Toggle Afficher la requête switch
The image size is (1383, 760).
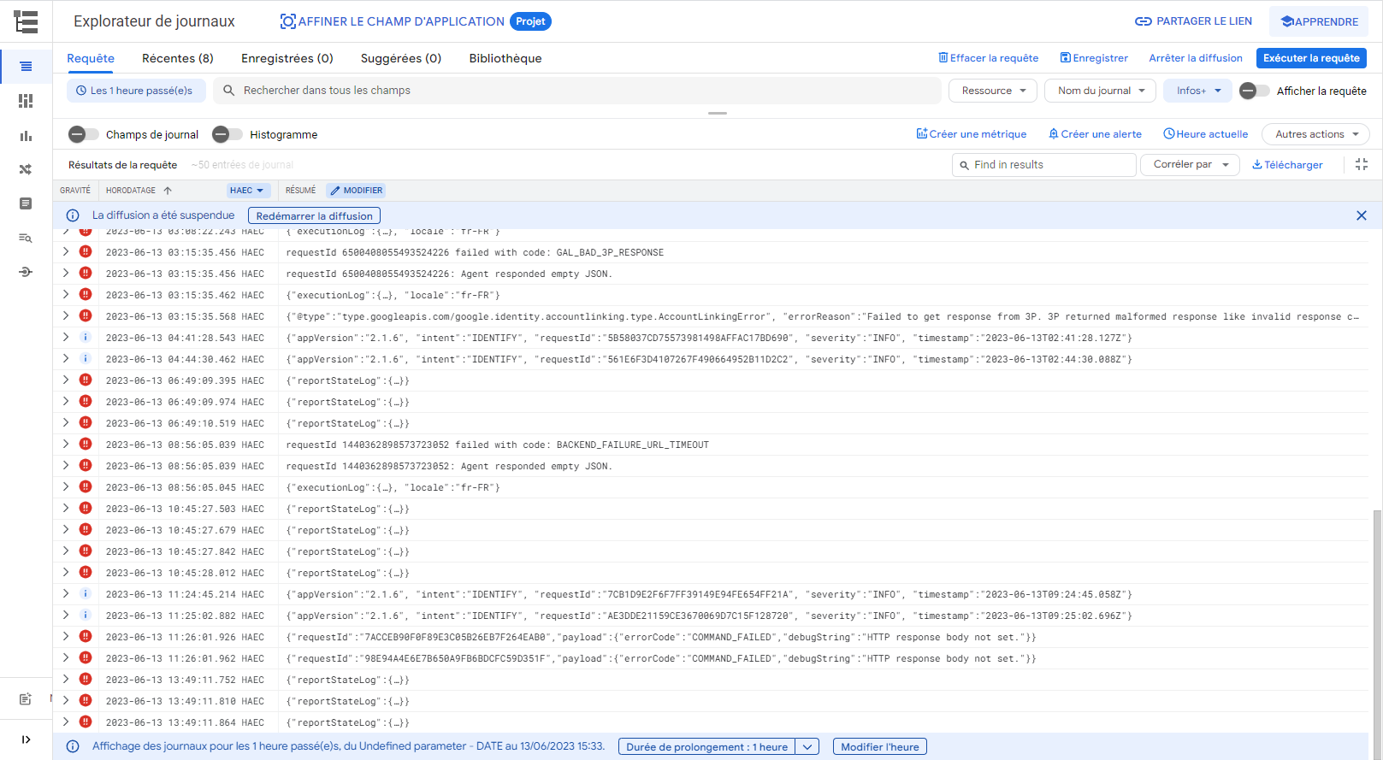pos(1254,91)
